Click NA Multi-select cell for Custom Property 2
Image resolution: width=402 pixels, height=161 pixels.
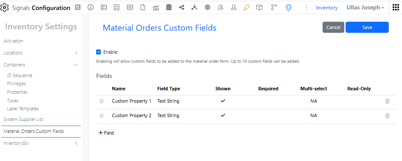point(314,115)
